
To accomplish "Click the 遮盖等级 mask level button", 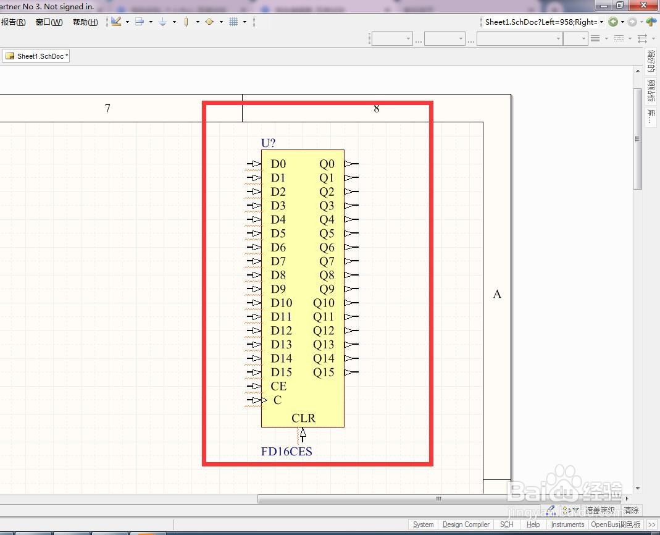I will click(600, 510).
